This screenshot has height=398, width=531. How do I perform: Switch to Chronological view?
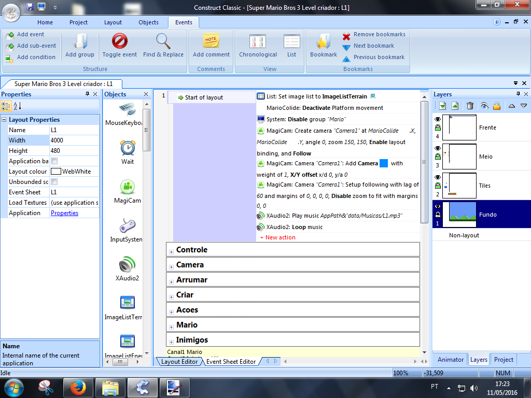[258, 46]
